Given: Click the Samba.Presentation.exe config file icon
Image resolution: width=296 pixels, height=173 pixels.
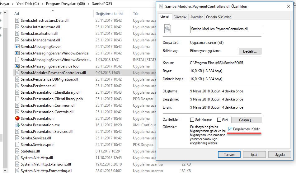Looking at the screenshot, I should click(17, 125).
